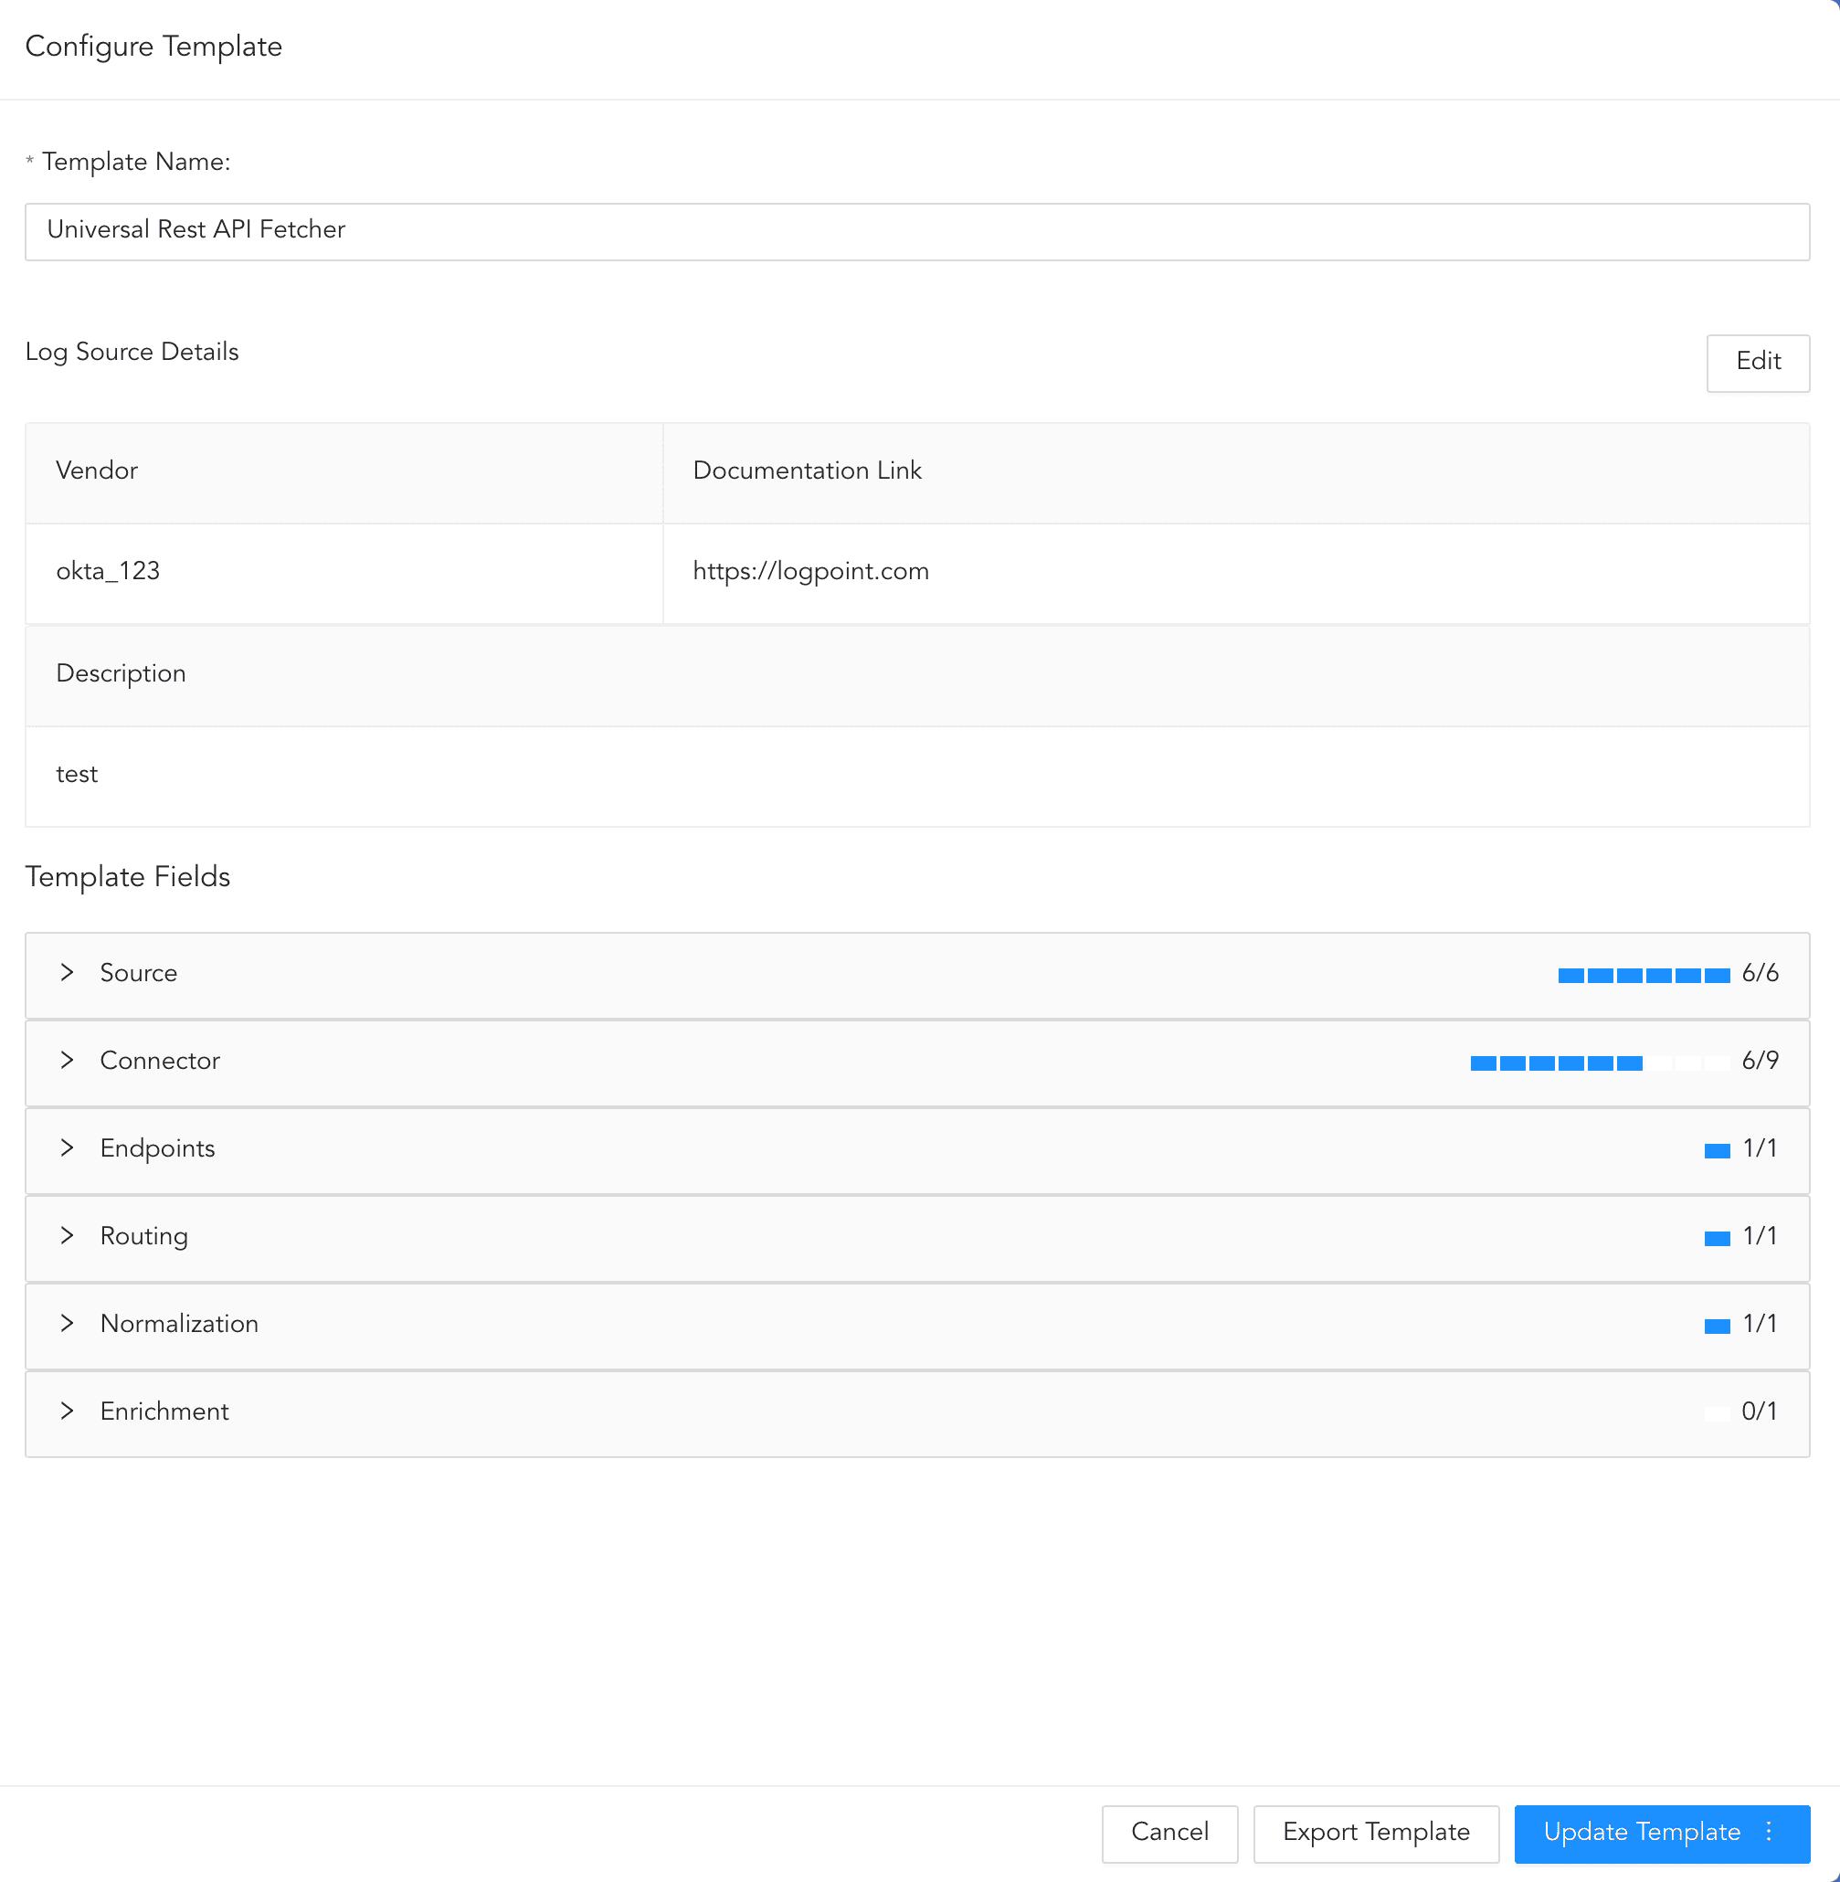Screen dimensions: 1840x1882
Task: Click the Update Template button
Action: 1641,1832
